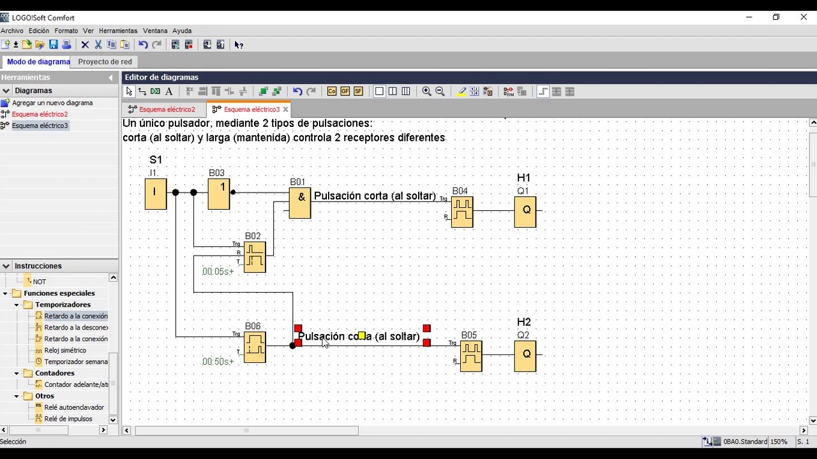The image size is (817, 459).
Task: Open the Archivo menu
Action: (x=11, y=31)
